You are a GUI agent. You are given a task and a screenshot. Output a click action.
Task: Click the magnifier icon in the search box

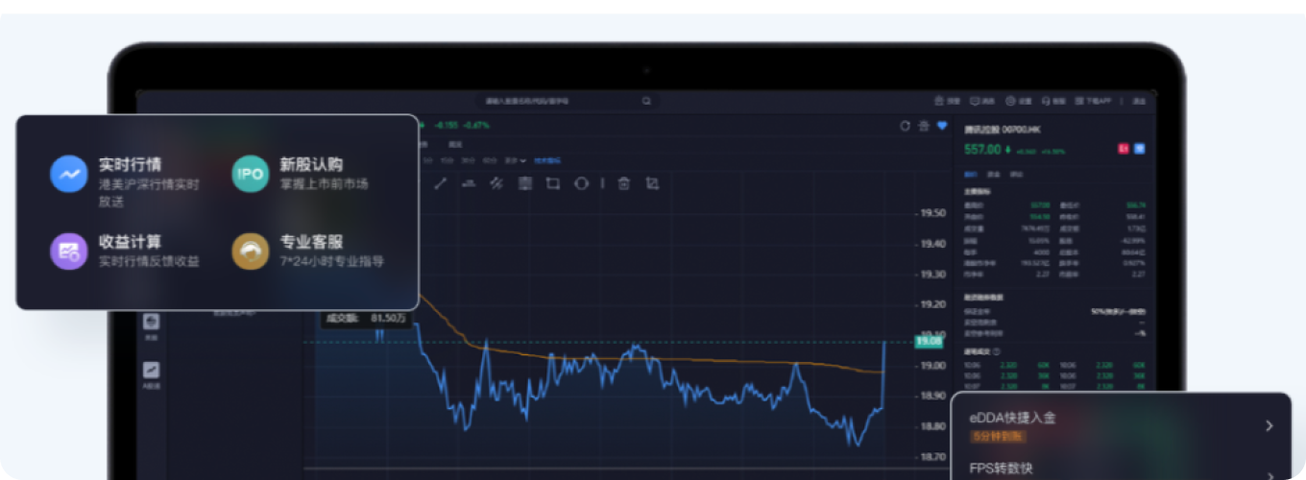(646, 100)
